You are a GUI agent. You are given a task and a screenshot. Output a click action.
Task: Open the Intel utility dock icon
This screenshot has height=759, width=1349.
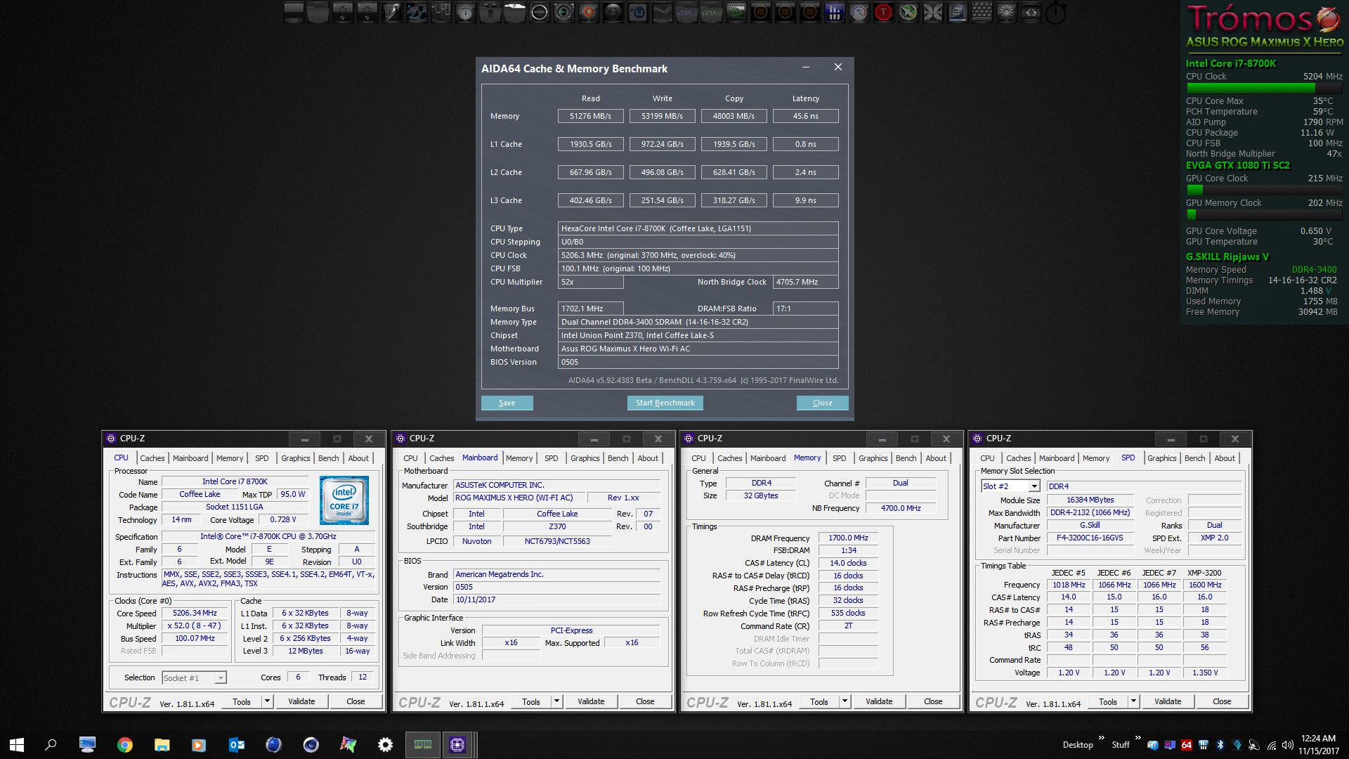point(957,12)
